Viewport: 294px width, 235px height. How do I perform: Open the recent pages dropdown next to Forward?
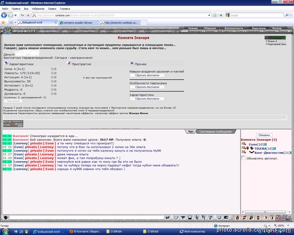click(16, 15)
